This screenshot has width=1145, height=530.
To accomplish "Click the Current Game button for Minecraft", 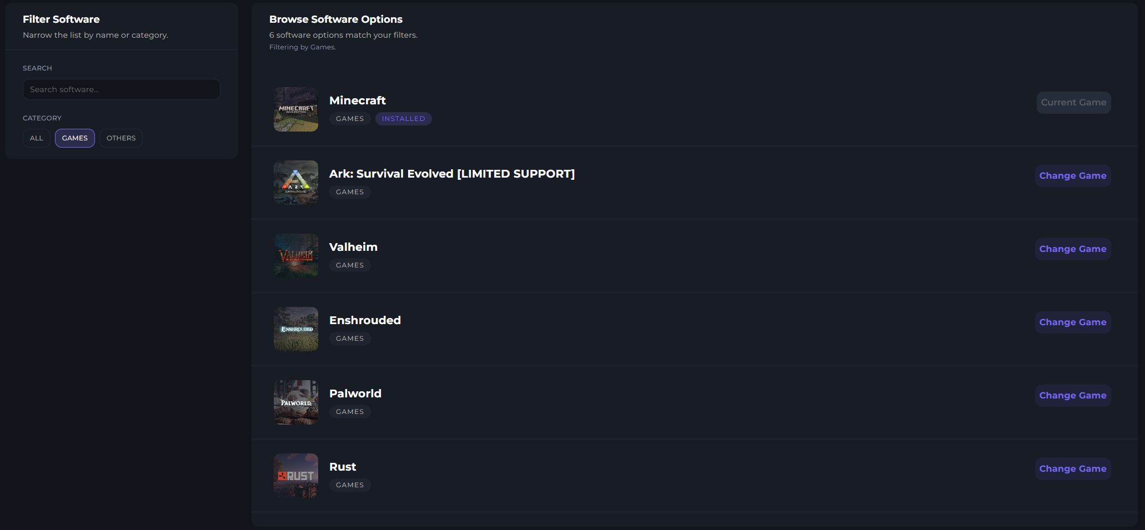I will [x=1073, y=103].
